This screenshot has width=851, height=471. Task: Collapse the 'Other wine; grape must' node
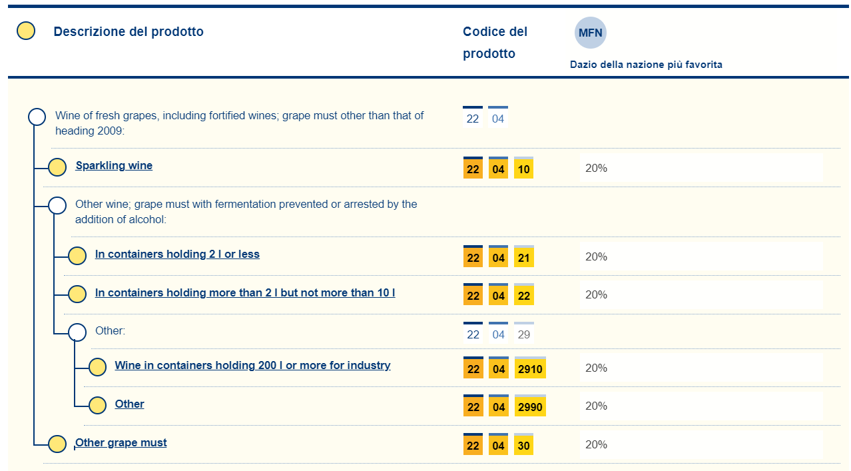coord(57,205)
